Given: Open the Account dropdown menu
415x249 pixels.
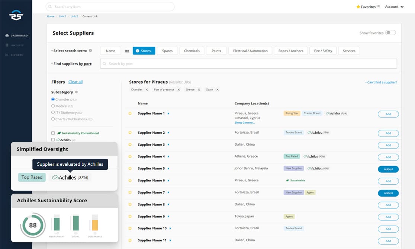Looking at the screenshot, I should pos(394,7).
